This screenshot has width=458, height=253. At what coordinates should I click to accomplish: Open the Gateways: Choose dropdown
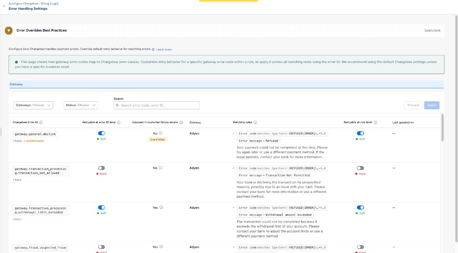click(x=33, y=105)
